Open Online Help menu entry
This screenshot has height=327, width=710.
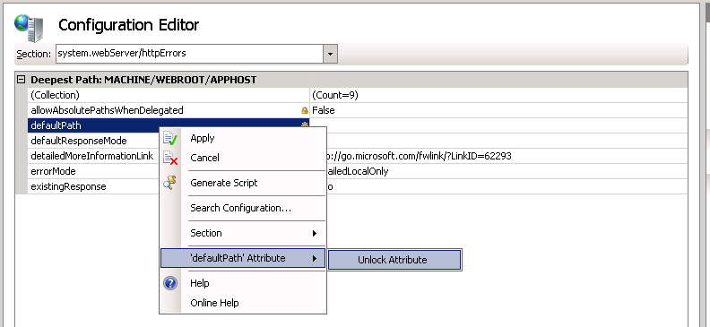pyautogui.click(x=243, y=303)
